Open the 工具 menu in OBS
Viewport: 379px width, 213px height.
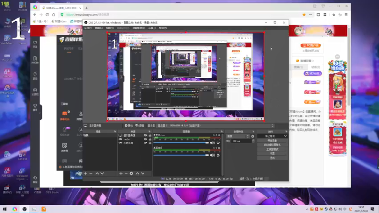pyautogui.click(x=152, y=28)
